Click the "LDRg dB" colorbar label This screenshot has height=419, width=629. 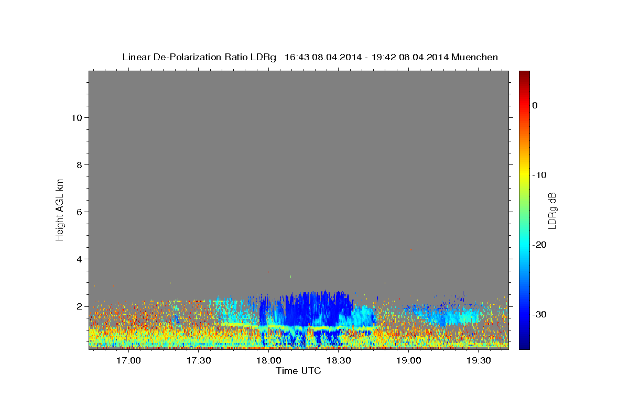pyautogui.click(x=552, y=211)
